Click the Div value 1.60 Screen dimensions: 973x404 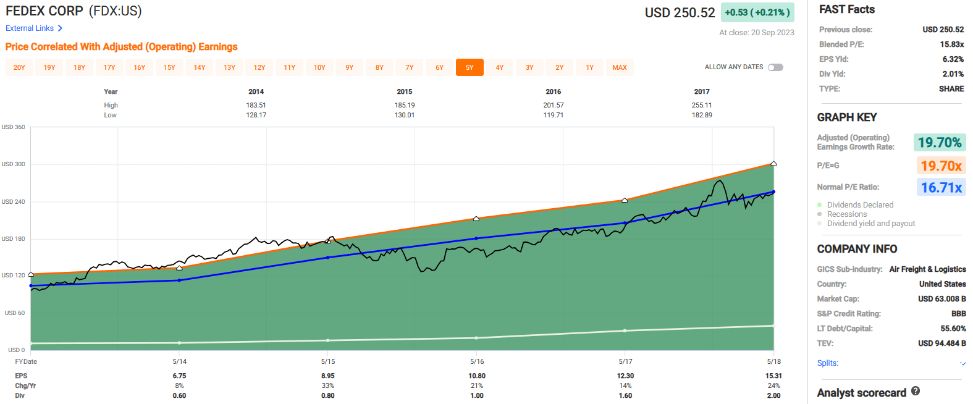click(625, 395)
